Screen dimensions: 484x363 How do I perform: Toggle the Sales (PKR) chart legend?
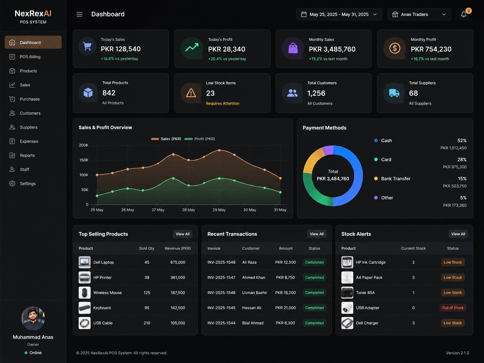click(x=166, y=139)
